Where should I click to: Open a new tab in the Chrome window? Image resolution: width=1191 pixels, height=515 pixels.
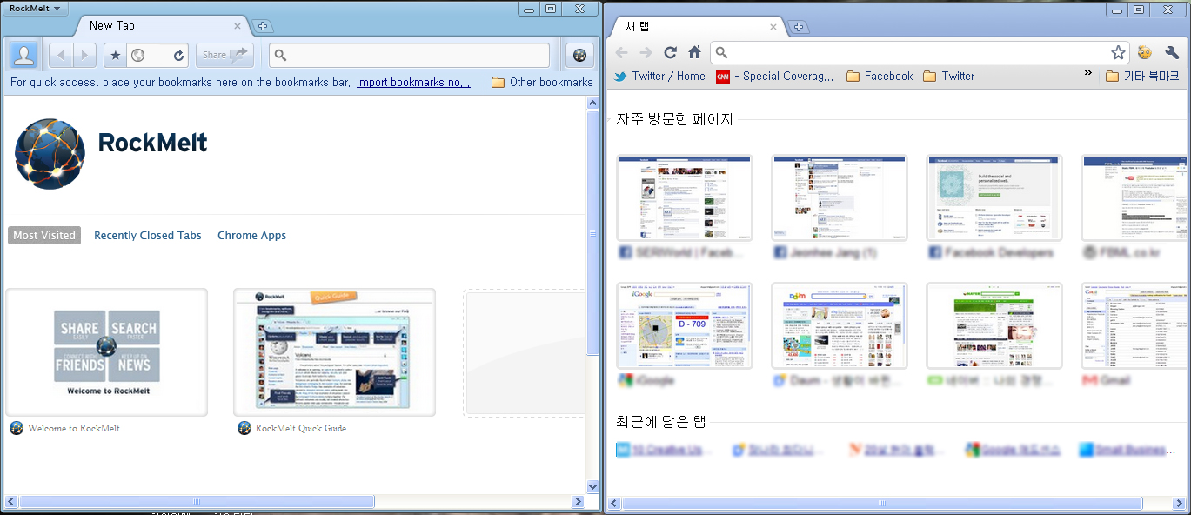coord(799,27)
